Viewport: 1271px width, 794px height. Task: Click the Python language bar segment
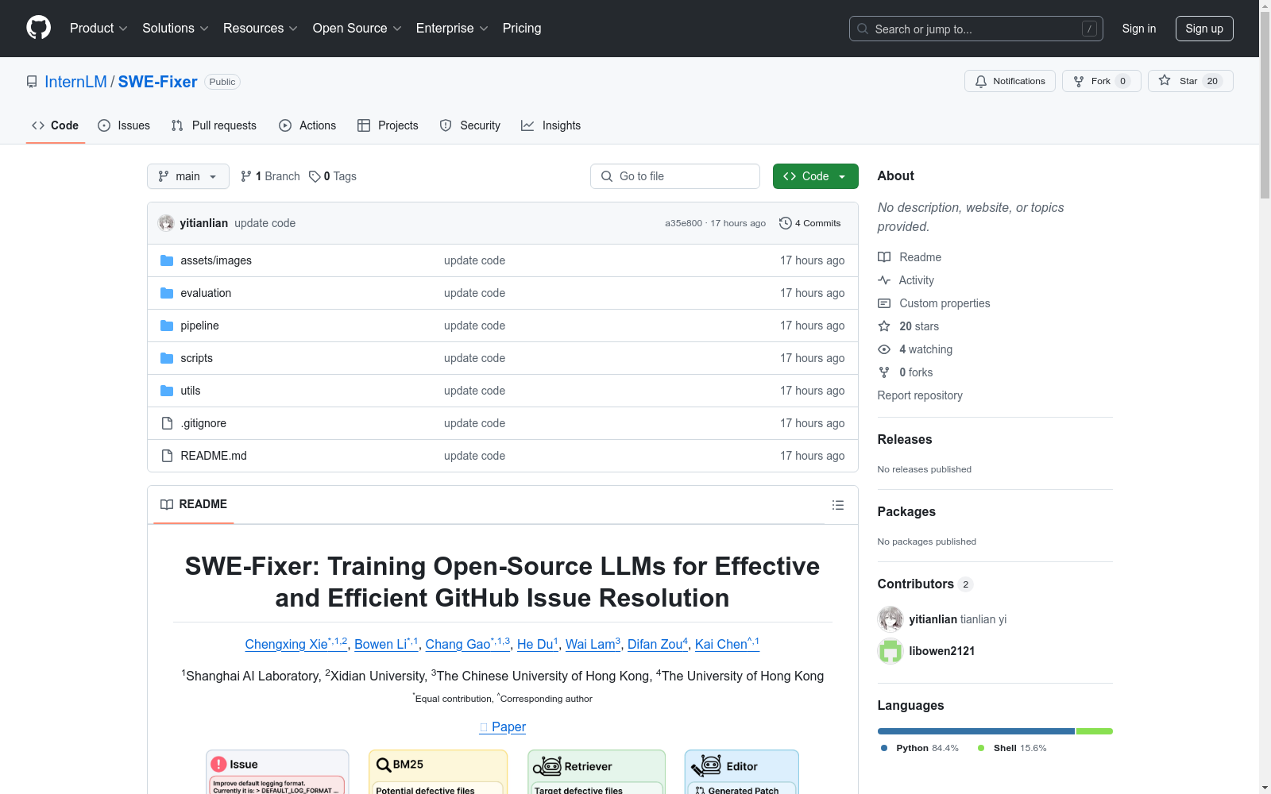976,731
